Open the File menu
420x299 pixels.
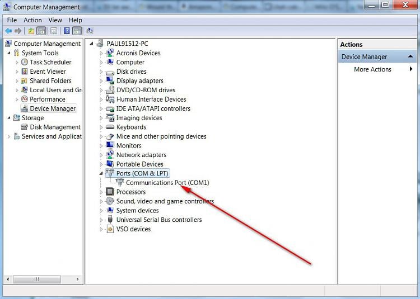tap(12, 20)
